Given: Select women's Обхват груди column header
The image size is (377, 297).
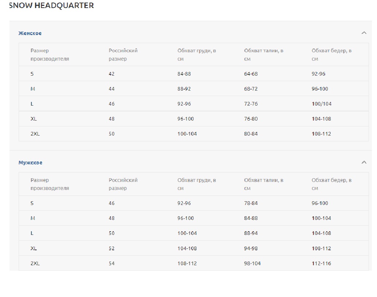Looking at the screenshot, I should pyautogui.click(x=196, y=54).
